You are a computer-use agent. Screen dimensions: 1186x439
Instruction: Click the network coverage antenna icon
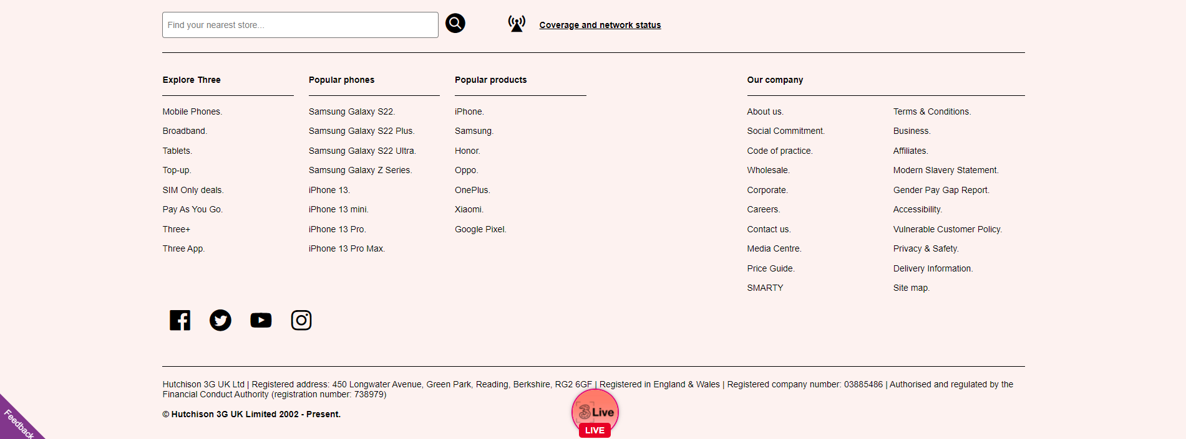517,24
